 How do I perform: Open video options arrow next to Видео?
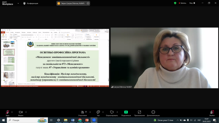(26, 112)
